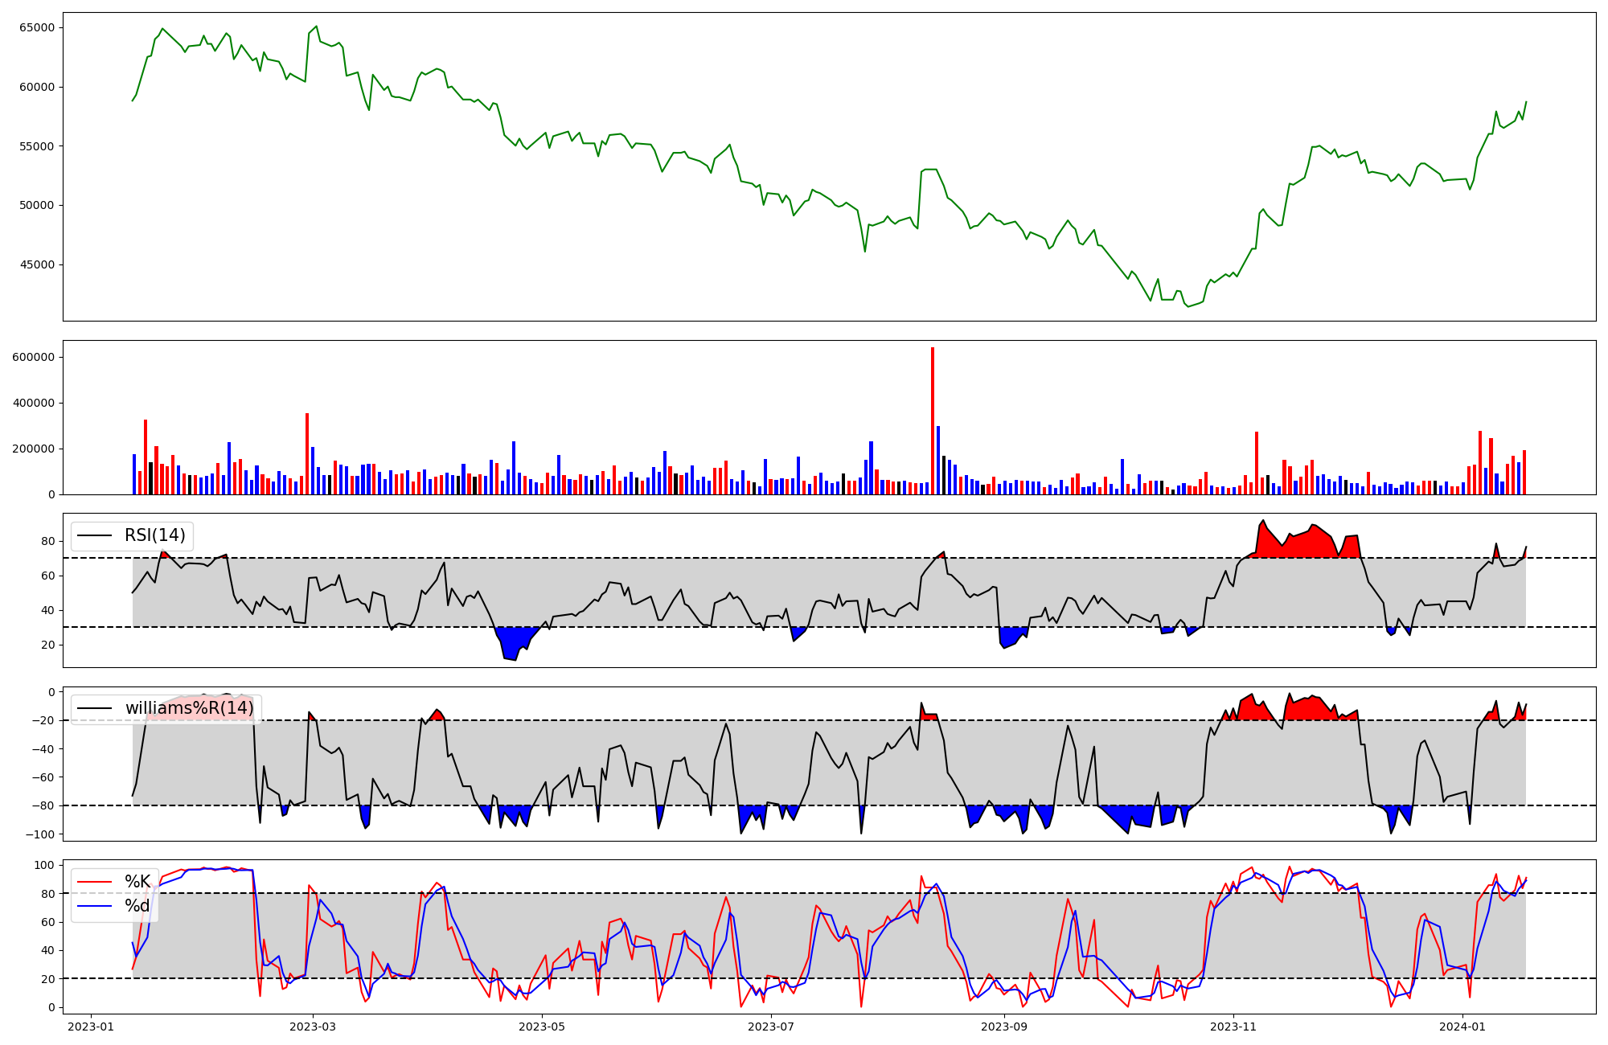Viewport: 1608px width, 1045px height.
Task: Click the 2023-05 x-axis date label
Action: point(542,1027)
